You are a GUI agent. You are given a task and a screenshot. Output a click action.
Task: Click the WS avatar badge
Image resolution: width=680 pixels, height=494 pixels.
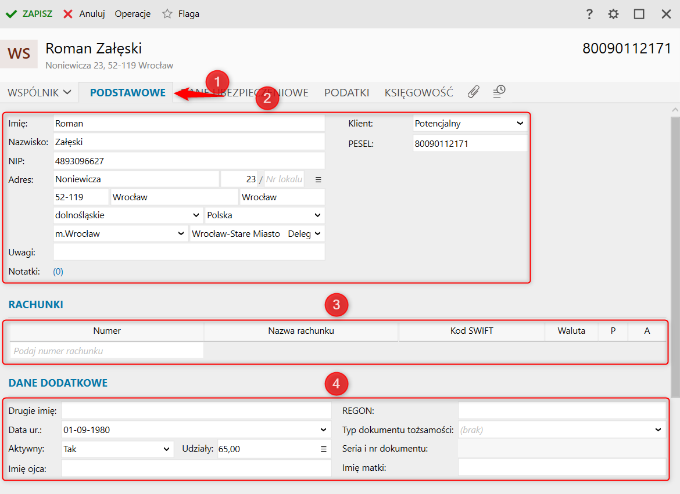[x=19, y=54]
